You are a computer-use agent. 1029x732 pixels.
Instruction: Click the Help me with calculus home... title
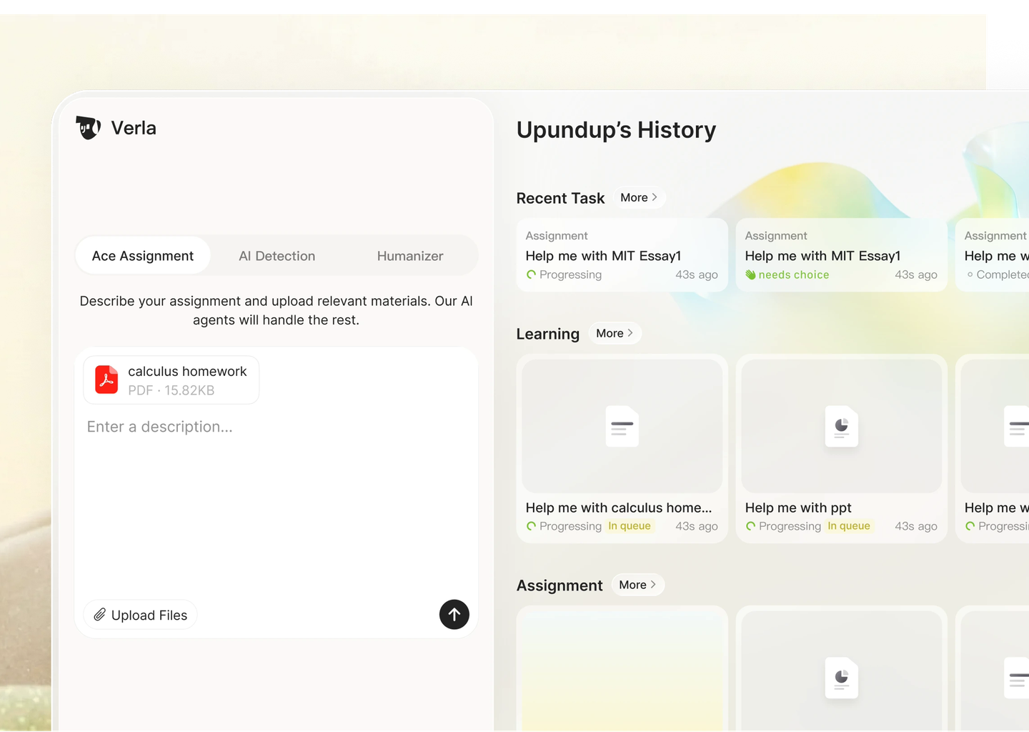(619, 508)
